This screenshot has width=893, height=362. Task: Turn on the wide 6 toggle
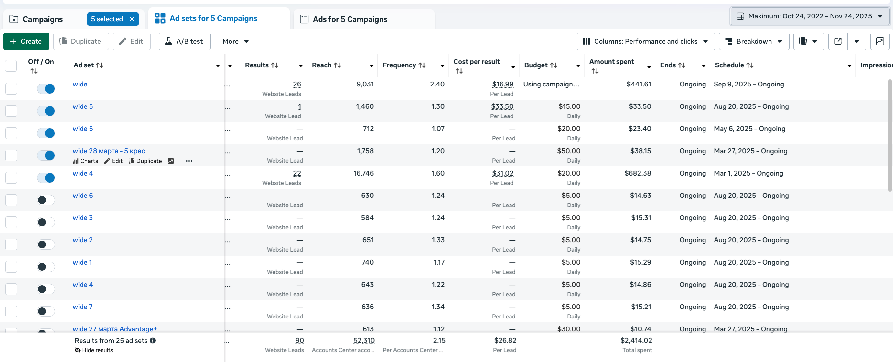click(x=46, y=200)
